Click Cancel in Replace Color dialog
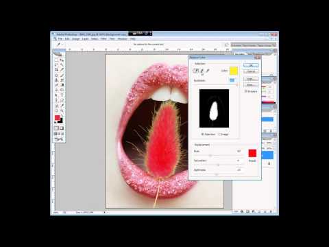 click(x=251, y=71)
